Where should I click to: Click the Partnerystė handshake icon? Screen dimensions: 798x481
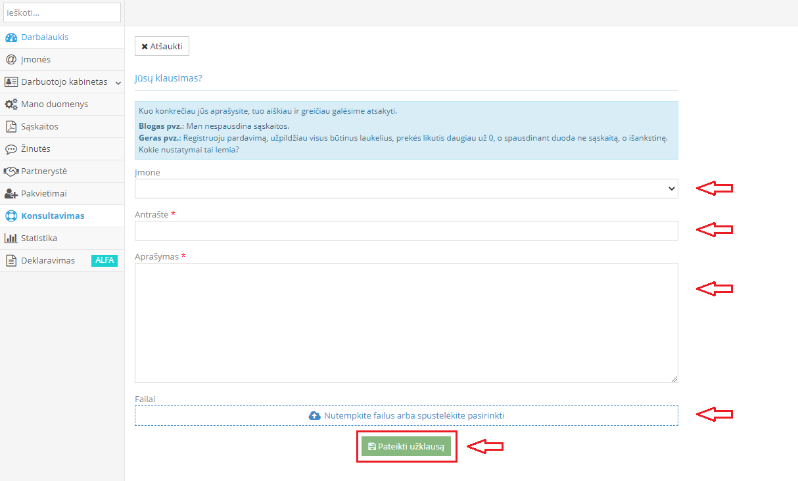(x=11, y=172)
